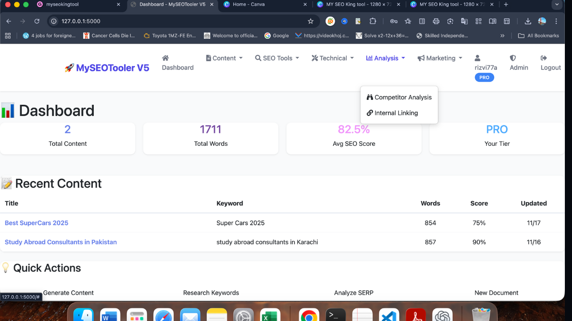Screen dimensions: 572x321
Task: Open the Generate Content quick action
Action: 68,293
